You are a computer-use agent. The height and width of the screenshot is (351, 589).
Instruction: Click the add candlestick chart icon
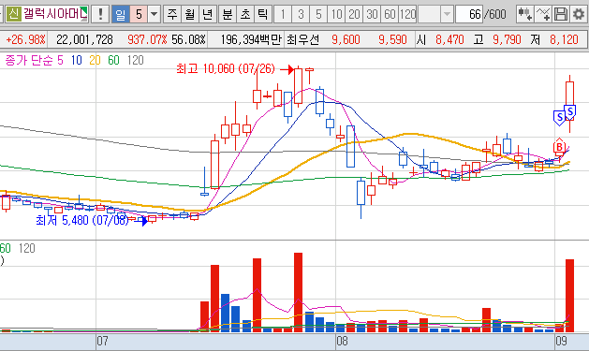coord(525,14)
